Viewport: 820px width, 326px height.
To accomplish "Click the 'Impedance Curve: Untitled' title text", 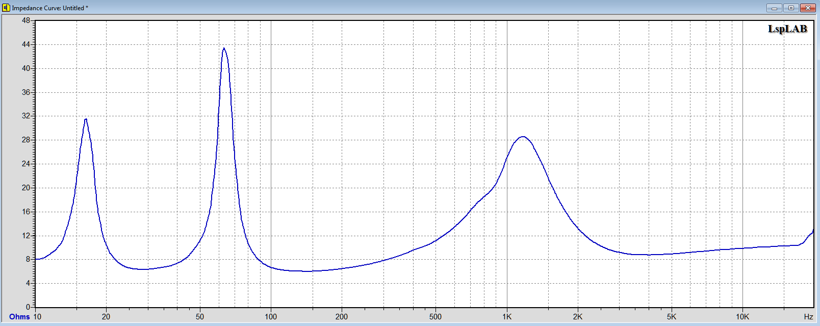I will pos(50,8).
